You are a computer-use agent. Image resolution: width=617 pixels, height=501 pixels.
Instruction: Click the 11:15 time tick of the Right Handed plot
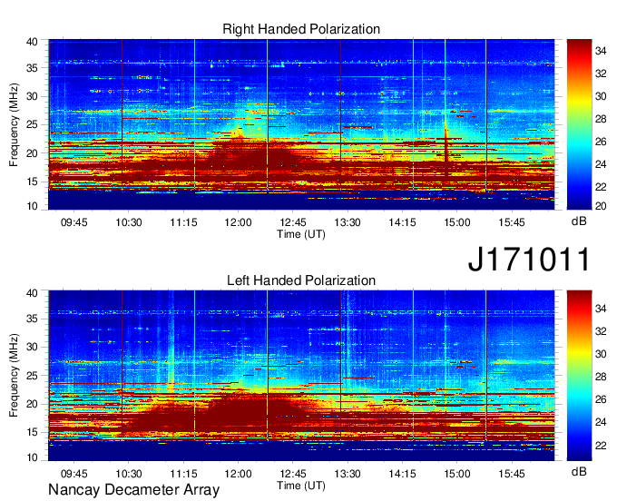[x=183, y=222]
